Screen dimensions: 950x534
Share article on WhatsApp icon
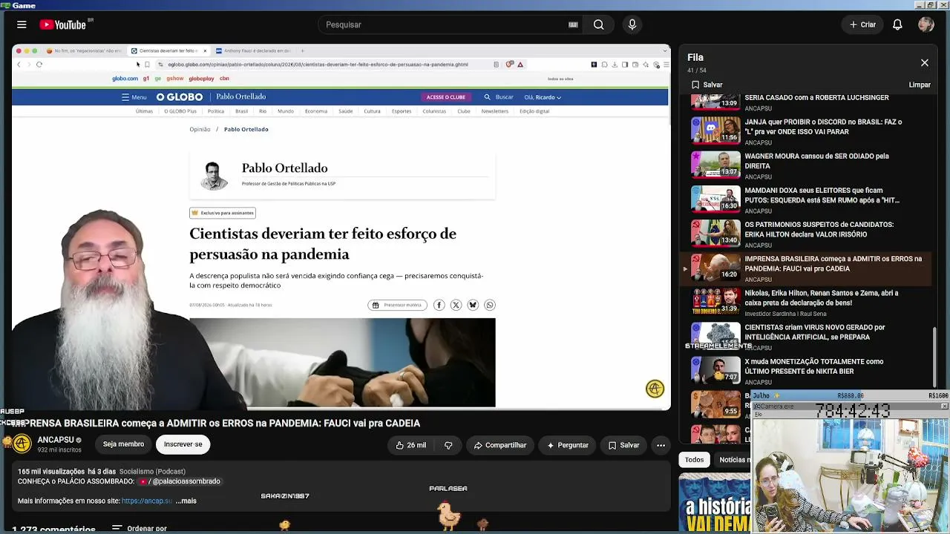coord(490,305)
